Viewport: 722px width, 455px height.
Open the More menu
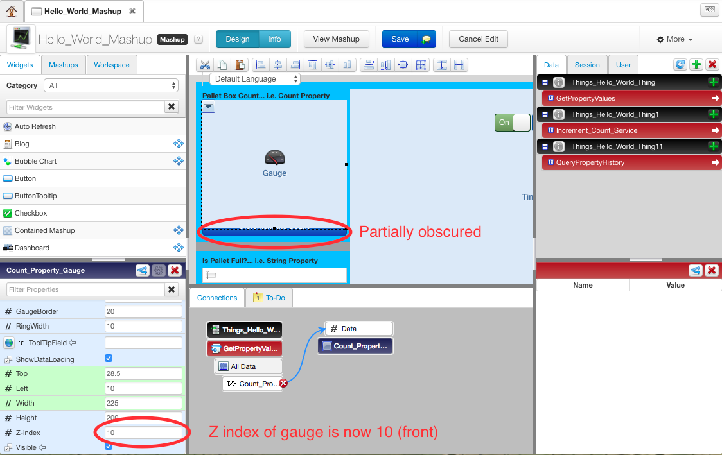[674, 40]
